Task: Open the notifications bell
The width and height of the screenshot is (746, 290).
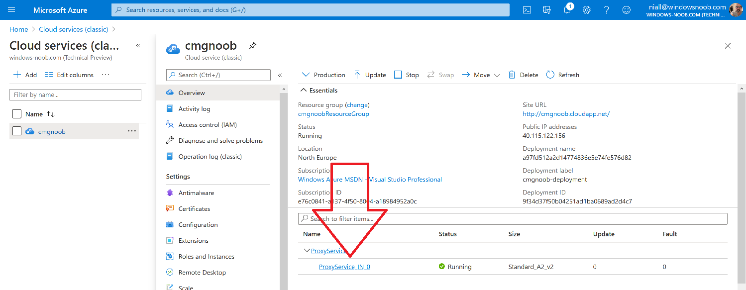Action: (567, 10)
